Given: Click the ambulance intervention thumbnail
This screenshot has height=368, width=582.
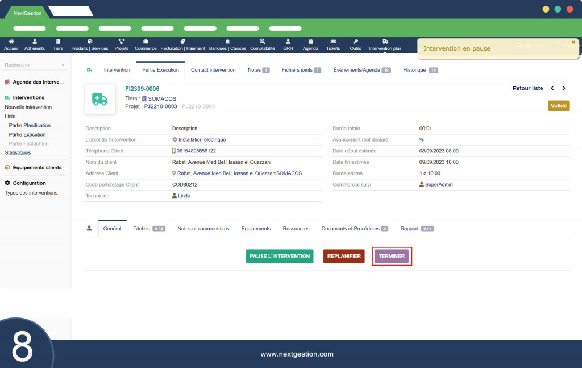Looking at the screenshot, I should [x=100, y=99].
